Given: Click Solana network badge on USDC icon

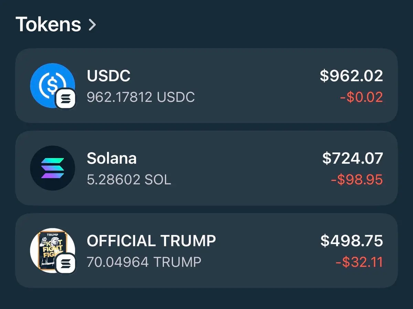Looking at the screenshot, I should coord(66,99).
